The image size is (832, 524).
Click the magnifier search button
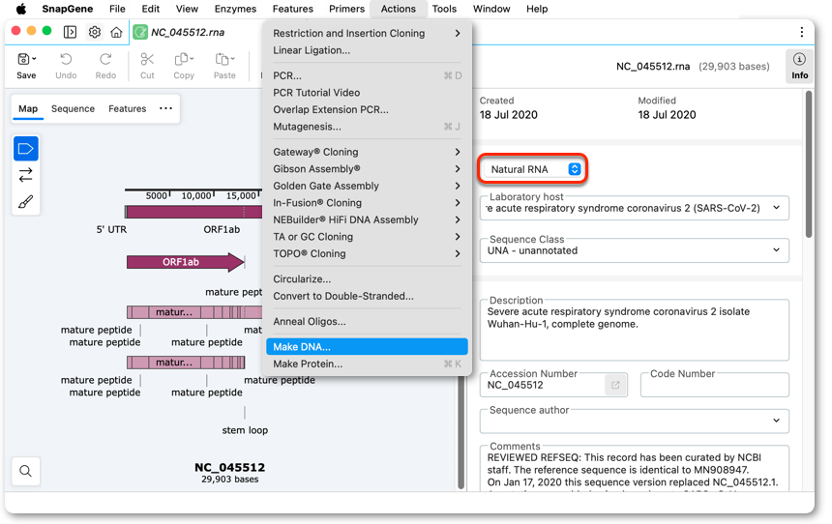(x=25, y=471)
